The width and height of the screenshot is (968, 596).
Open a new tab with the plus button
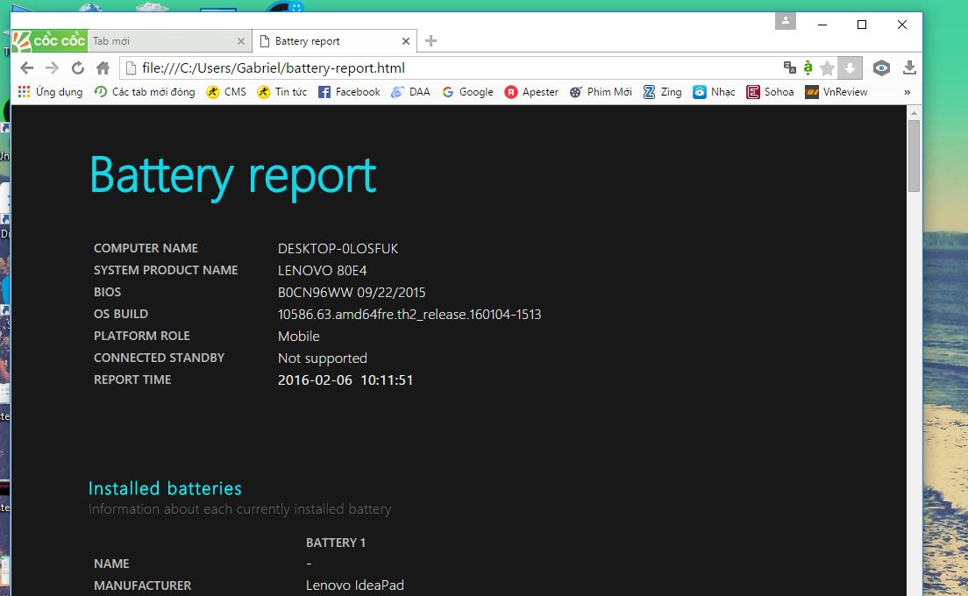[430, 40]
